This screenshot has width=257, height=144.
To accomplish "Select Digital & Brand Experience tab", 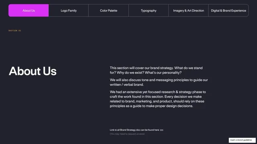I will click(228, 10).
